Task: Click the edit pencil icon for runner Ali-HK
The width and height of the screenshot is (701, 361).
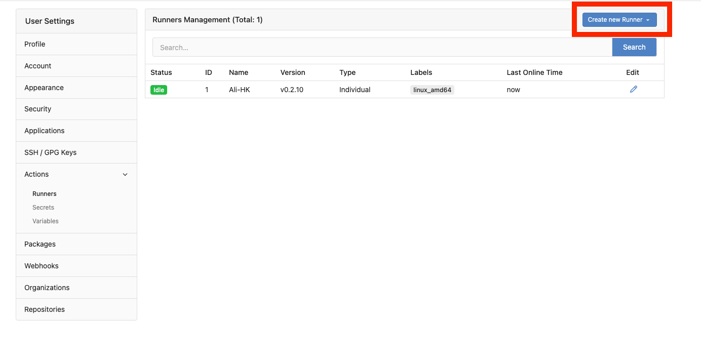Action: coord(634,89)
